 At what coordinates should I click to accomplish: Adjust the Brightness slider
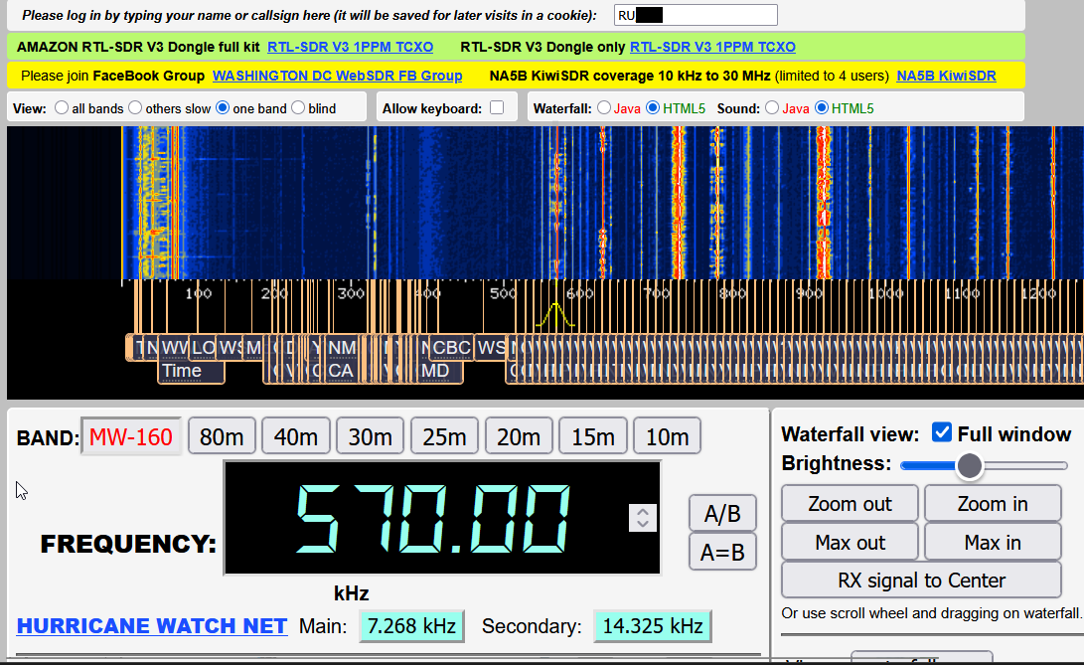pos(969,464)
